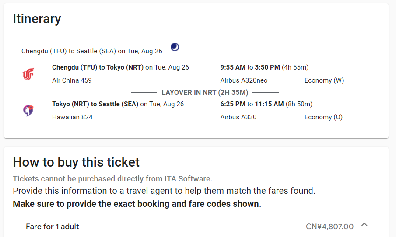Click the Airbus A330 aircraft text

click(238, 117)
